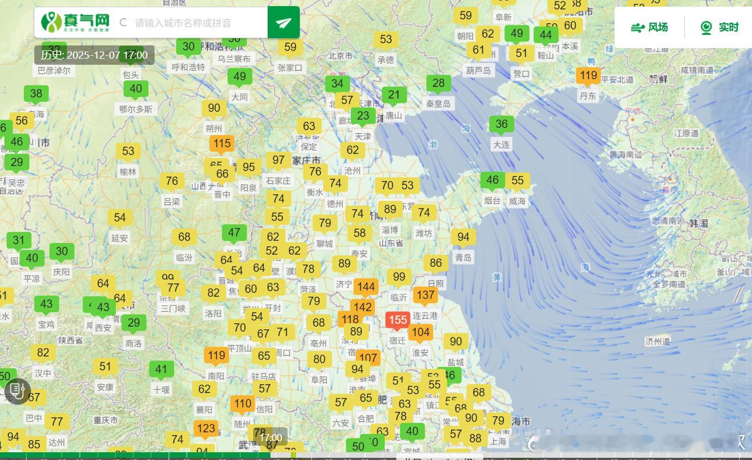Viewport: 752px width, 460px height.
Task: Open the 阜阳 marker showing 80
Action: tap(319, 360)
